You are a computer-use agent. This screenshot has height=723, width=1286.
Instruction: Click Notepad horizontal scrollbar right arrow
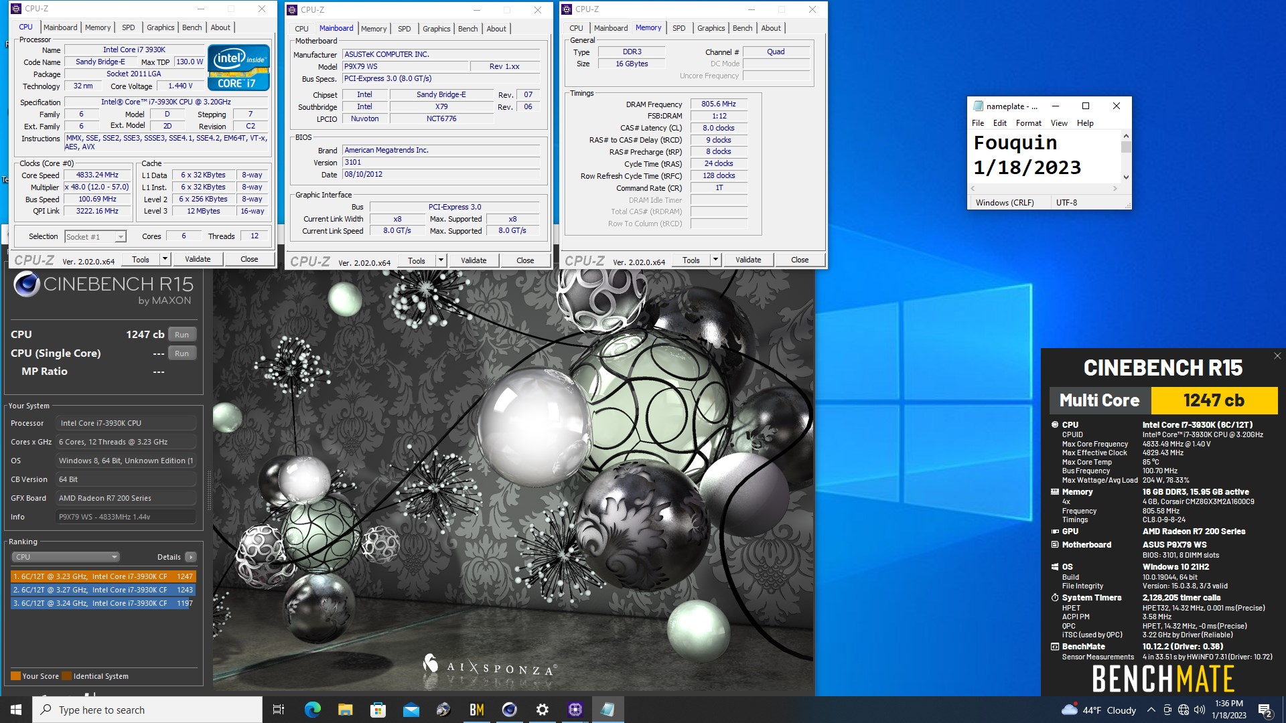pyautogui.click(x=1115, y=189)
